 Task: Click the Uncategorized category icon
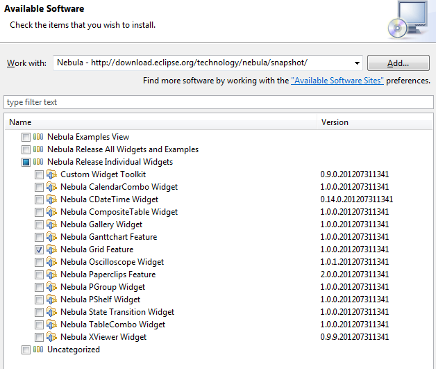pos(38,350)
